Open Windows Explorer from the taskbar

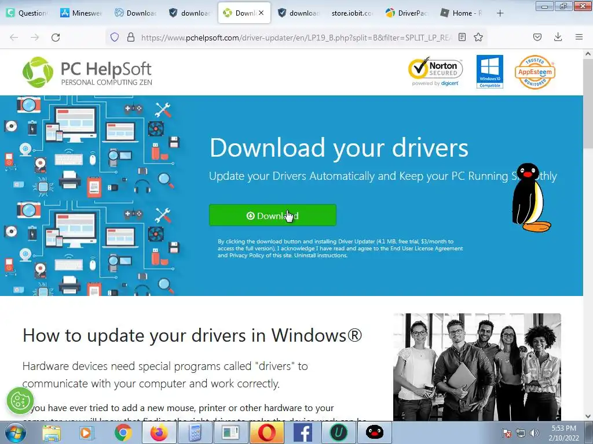(x=51, y=432)
